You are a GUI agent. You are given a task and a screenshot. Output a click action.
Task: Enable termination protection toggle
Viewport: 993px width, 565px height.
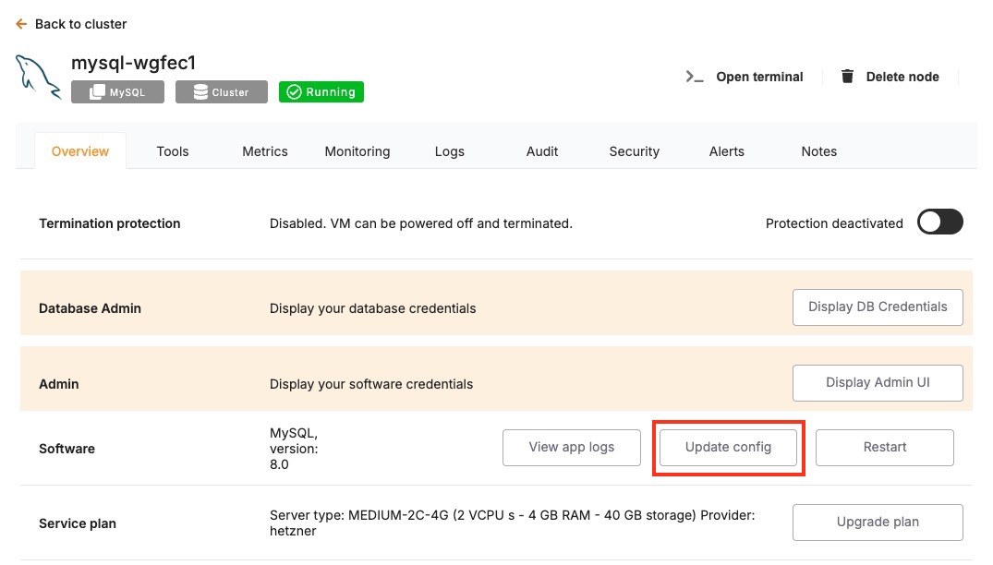(939, 222)
